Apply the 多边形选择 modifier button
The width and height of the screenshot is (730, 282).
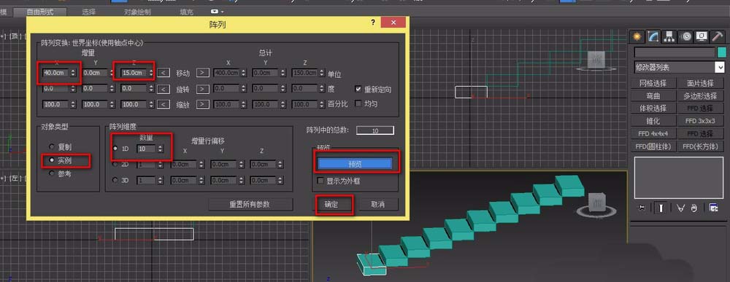(700, 95)
